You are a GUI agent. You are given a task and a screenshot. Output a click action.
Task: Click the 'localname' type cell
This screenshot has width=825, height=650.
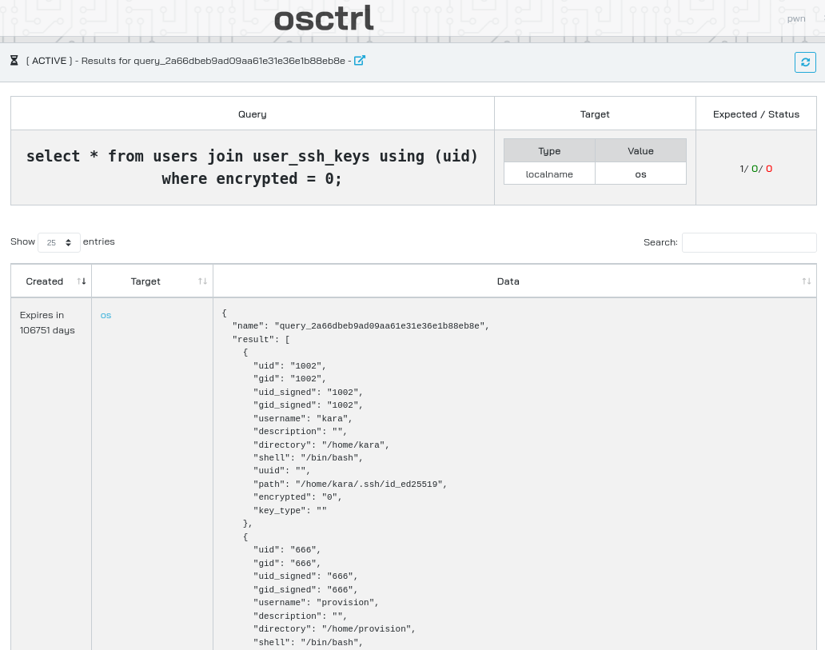(549, 174)
